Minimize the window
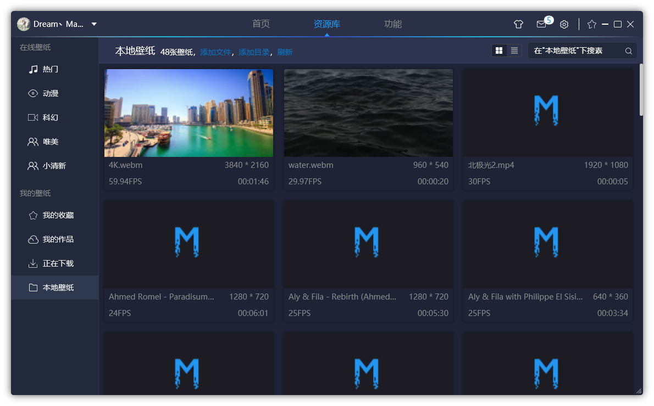The height and width of the screenshot is (406, 654). click(x=605, y=24)
